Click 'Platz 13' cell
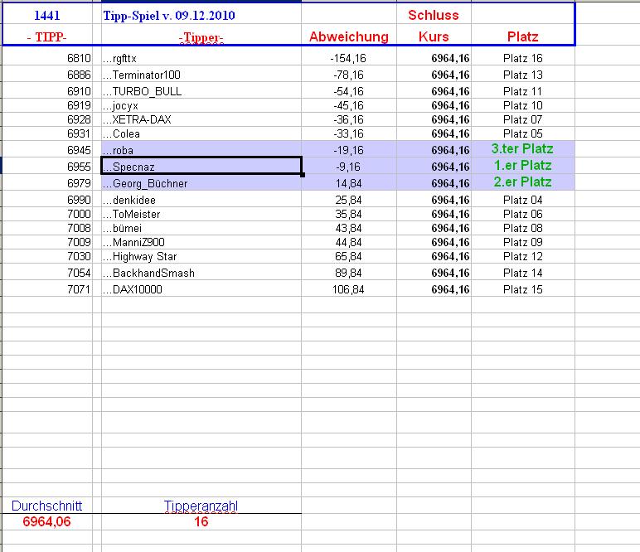This screenshot has width=640, height=552. (x=523, y=75)
